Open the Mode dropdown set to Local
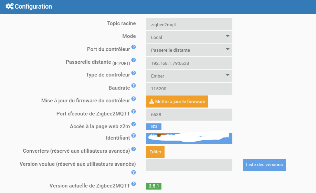Image resolution: width=316 pixels, height=193 pixels. tap(189, 37)
